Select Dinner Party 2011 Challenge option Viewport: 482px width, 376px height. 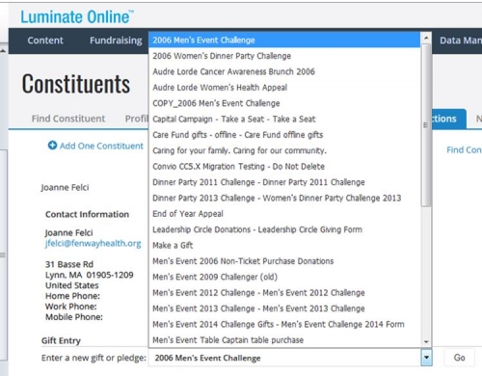click(284, 182)
